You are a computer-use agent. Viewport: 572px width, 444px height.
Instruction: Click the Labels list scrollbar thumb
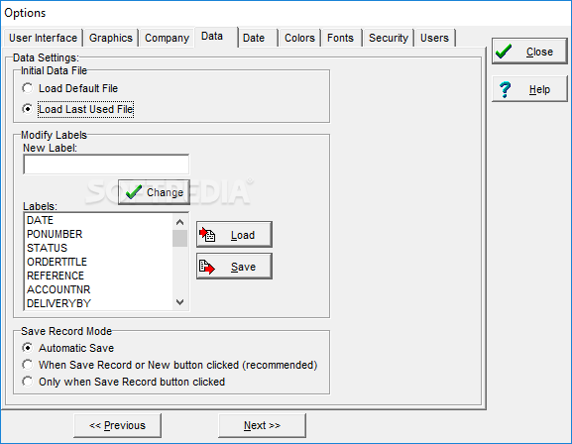(179, 238)
